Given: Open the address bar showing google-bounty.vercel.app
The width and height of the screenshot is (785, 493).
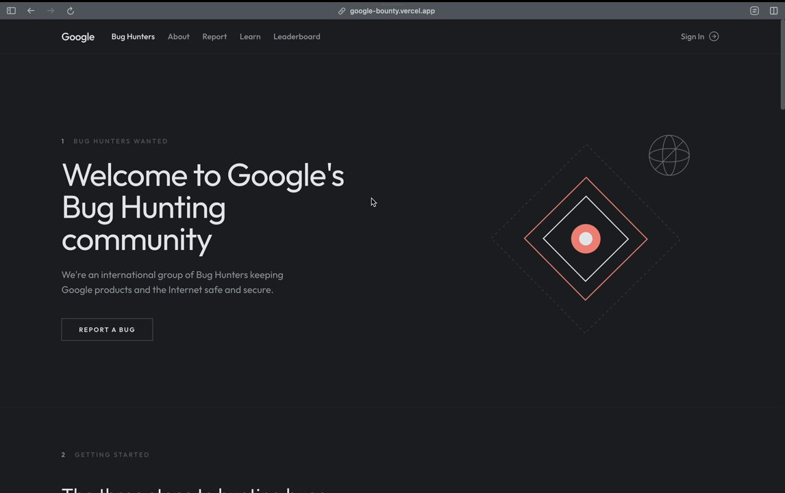Looking at the screenshot, I should pos(392,10).
